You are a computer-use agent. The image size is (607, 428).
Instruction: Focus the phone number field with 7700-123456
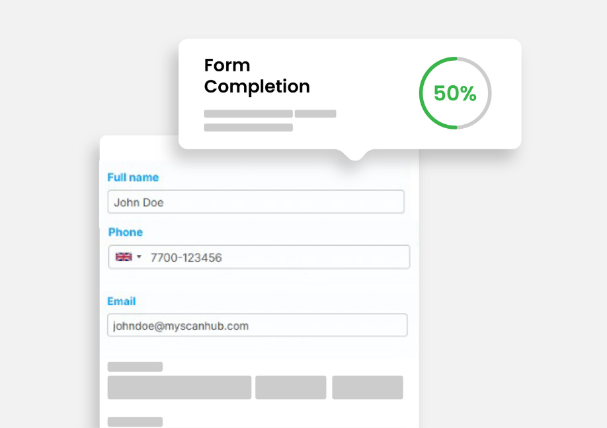pyautogui.click(x=278, y=258)
